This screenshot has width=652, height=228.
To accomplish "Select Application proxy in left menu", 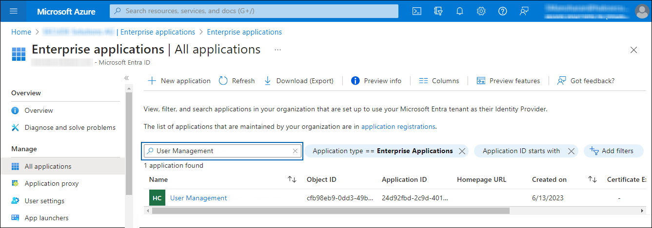I will (x=51, y=183).
